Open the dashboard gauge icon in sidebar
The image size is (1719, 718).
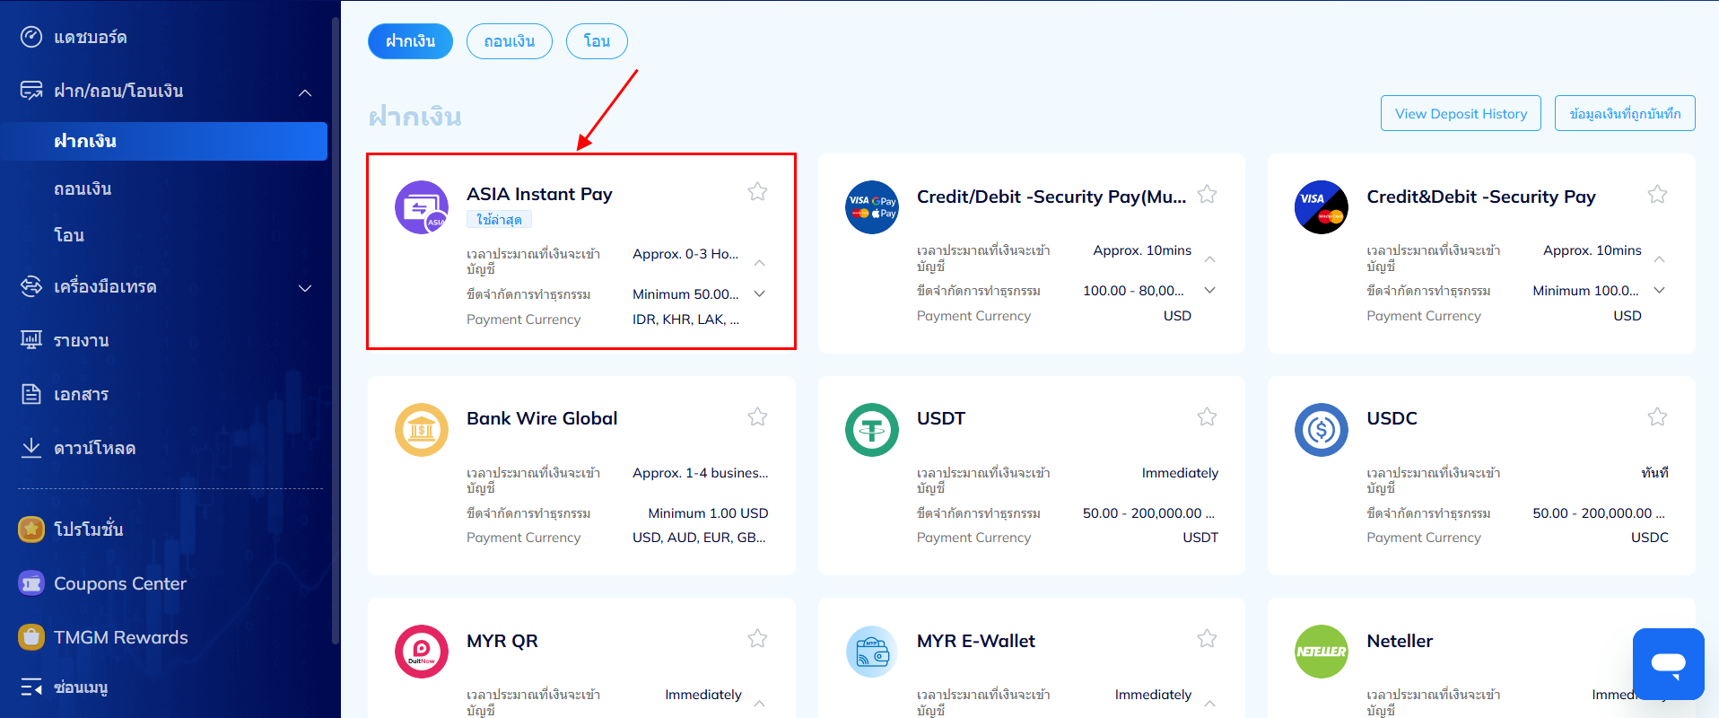coord(31,37)
